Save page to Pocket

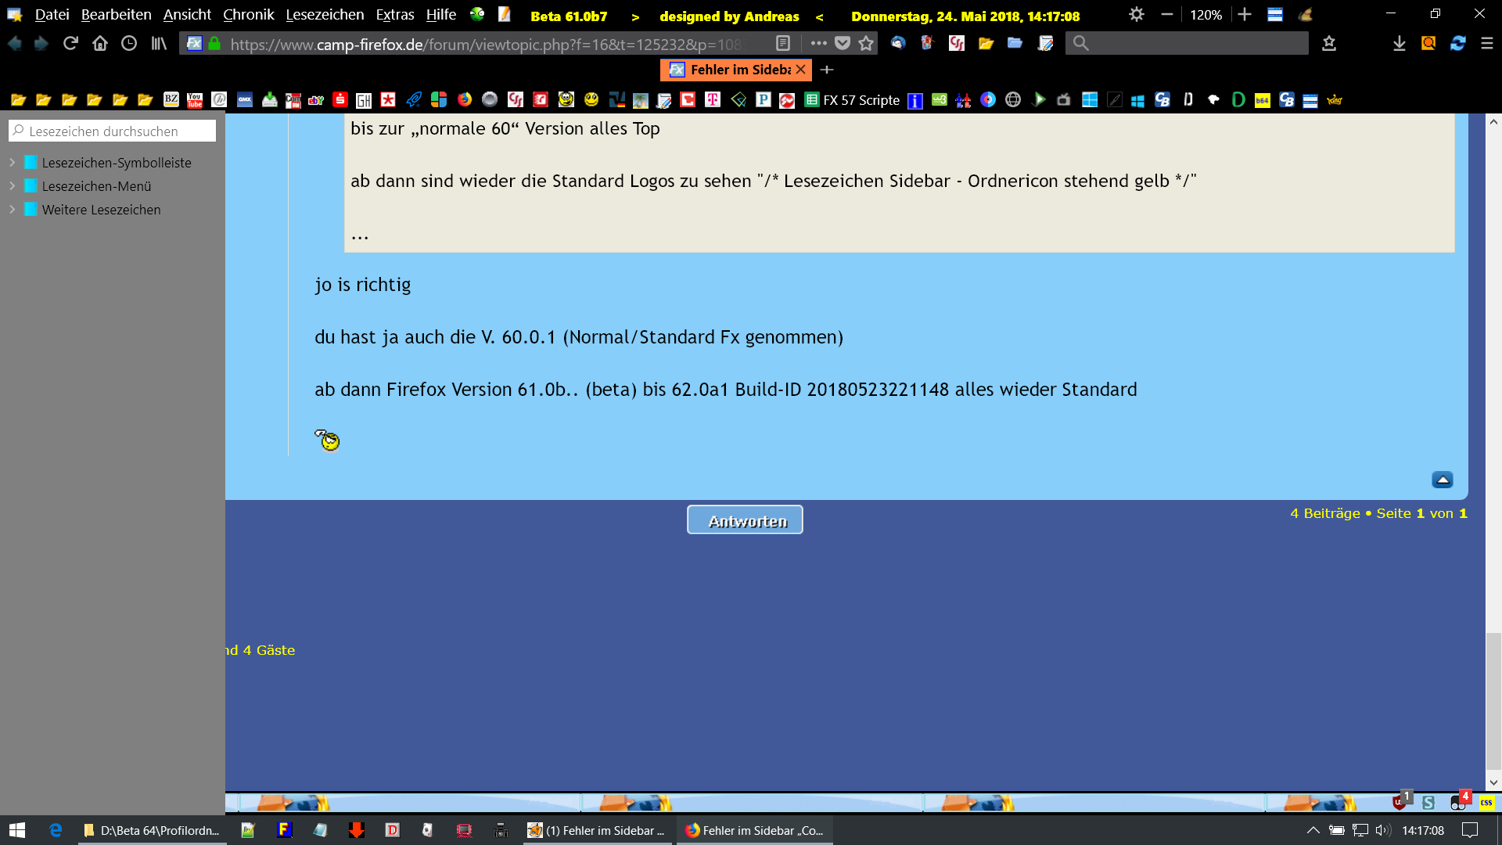[843, 44]
